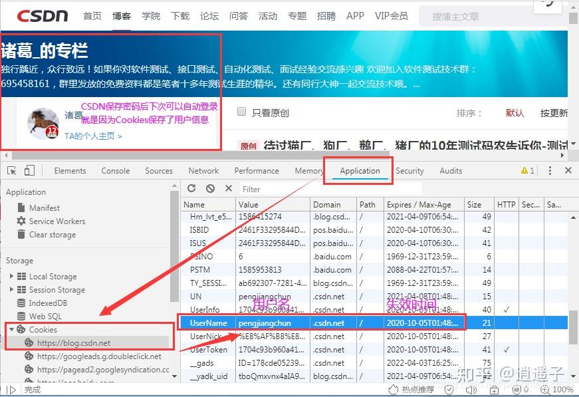Sort cookies by Expires / Max-Age header

tap(423, 204)
